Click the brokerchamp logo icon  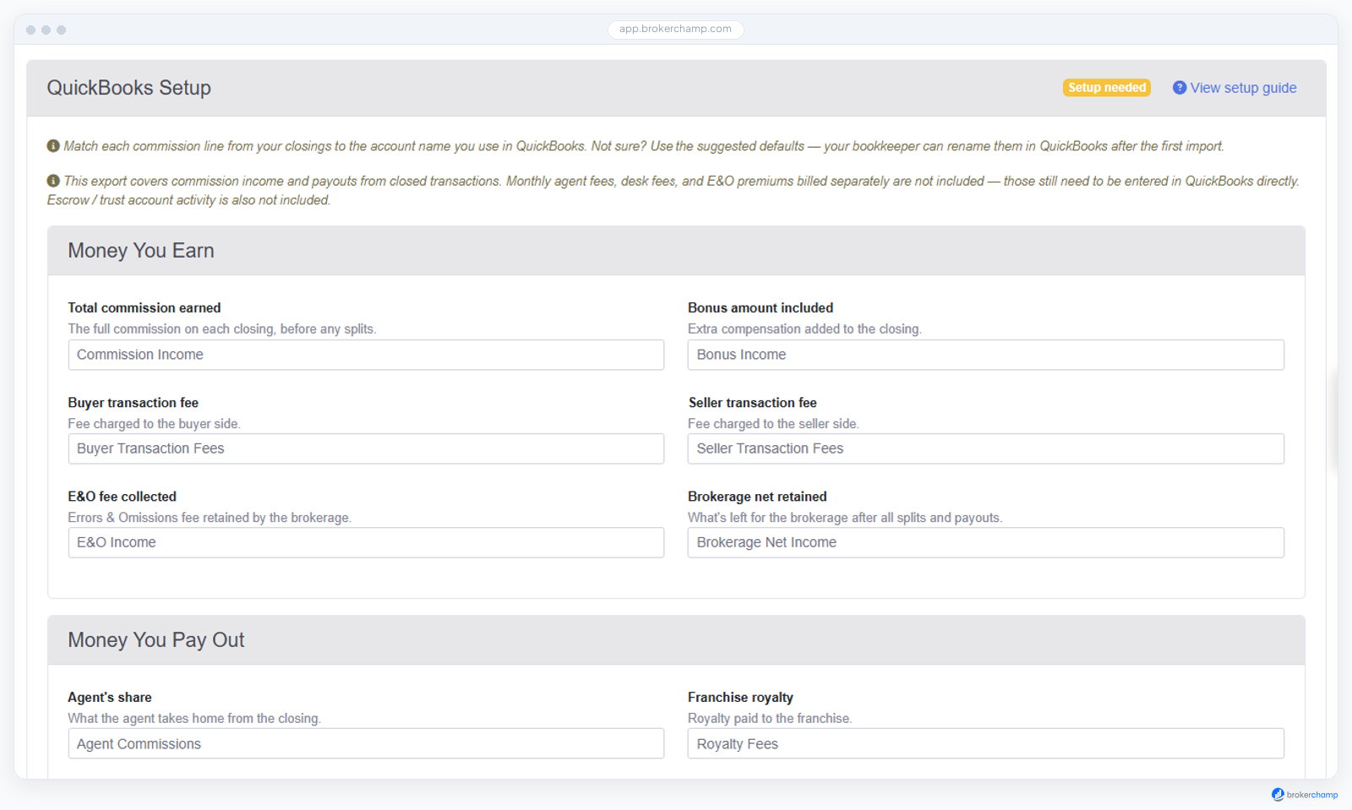pos(1278,795)
